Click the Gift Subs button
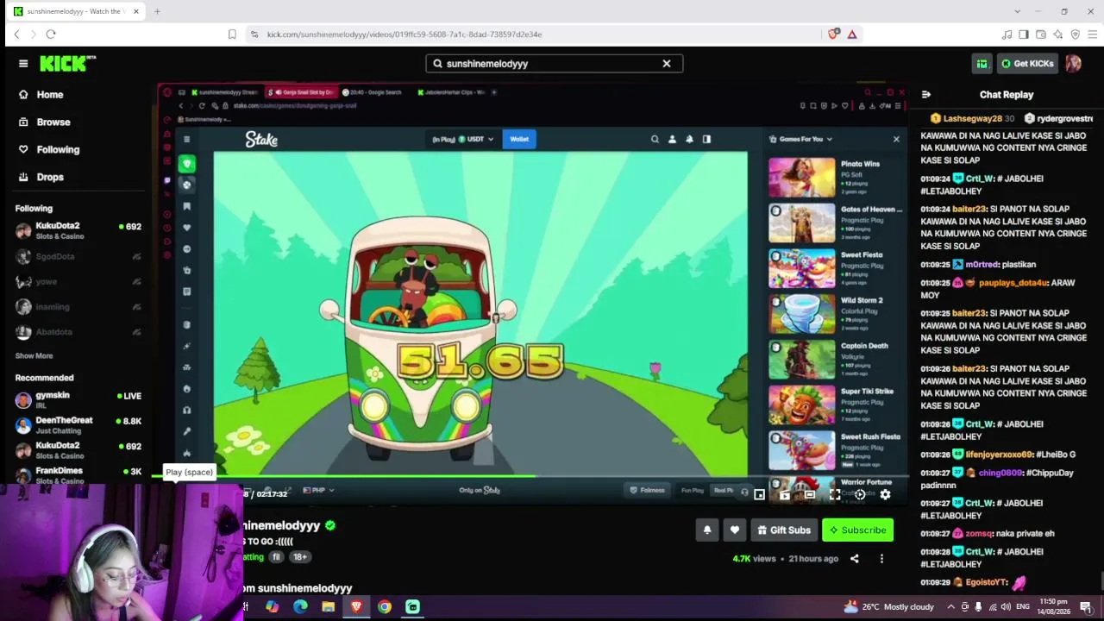The width and height of the screenshot is (1104, 621). coord(784,530)
